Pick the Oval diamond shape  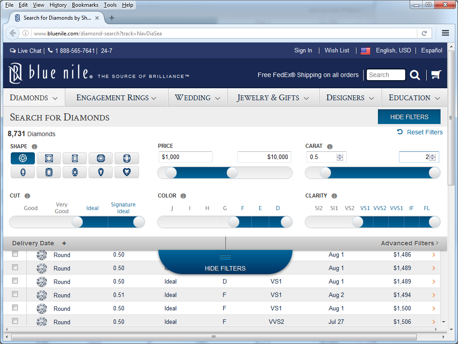(75, 172)
